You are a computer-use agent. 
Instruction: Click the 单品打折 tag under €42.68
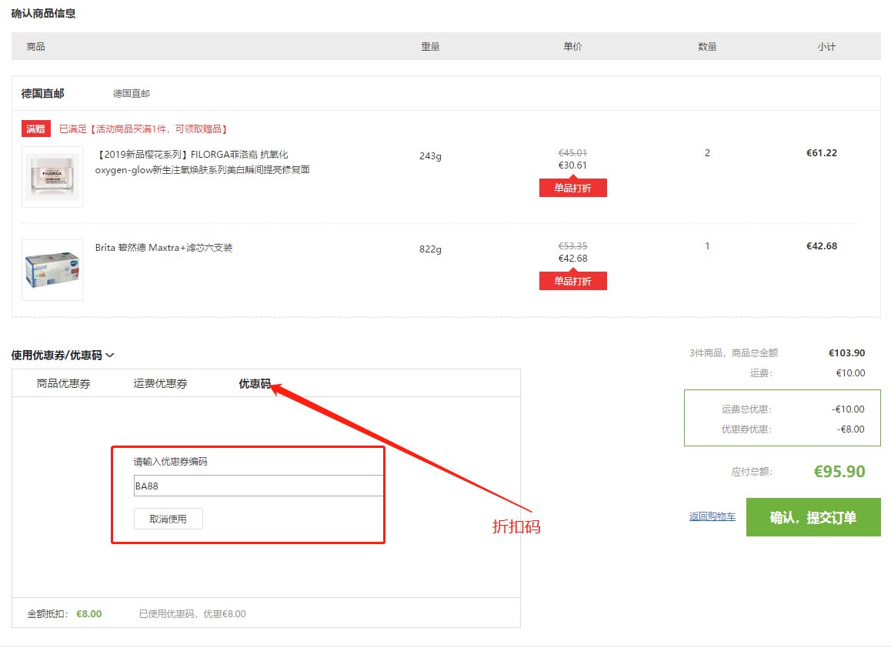[572, 282]
